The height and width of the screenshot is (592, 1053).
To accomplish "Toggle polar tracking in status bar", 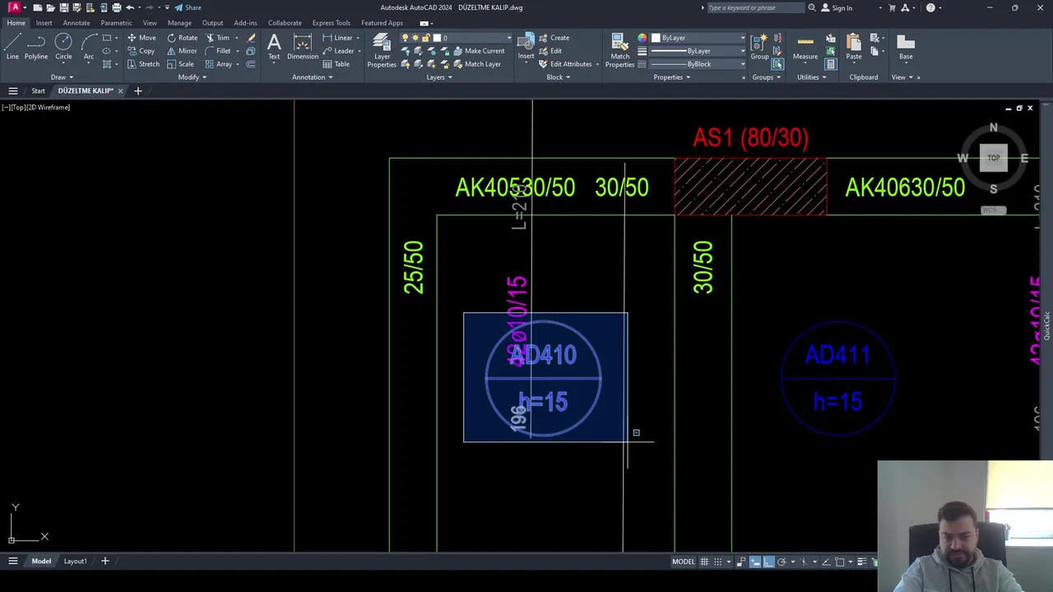I will [782, 562].
